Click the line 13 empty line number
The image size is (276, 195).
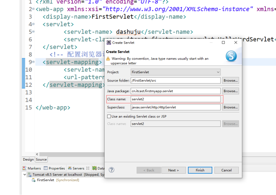(29, 93)
